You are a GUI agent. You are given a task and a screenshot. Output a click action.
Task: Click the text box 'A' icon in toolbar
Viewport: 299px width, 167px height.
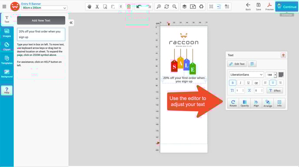(x=193, y=7)
